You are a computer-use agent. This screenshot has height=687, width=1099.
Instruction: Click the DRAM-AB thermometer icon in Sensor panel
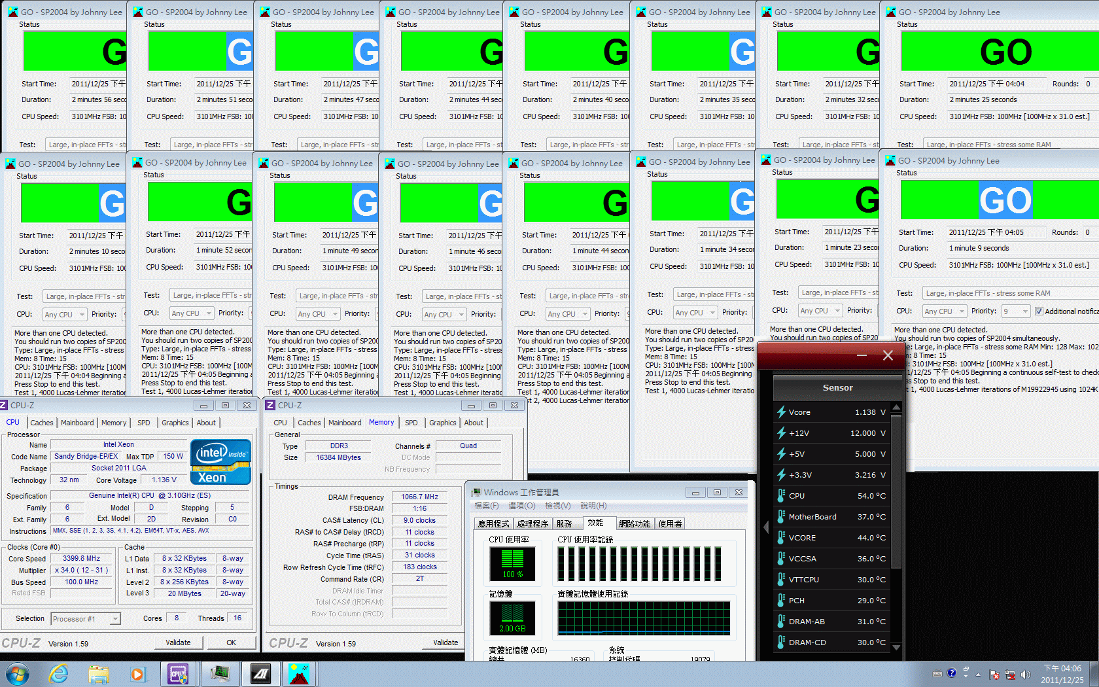pos(781,622)
